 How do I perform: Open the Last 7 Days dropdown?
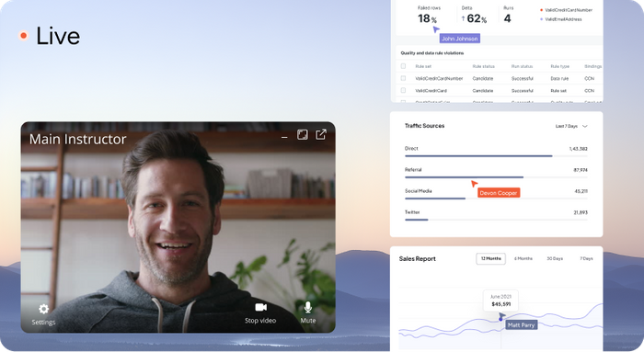pos(571,126)
